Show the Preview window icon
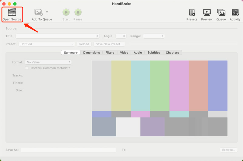 point(207,12)
